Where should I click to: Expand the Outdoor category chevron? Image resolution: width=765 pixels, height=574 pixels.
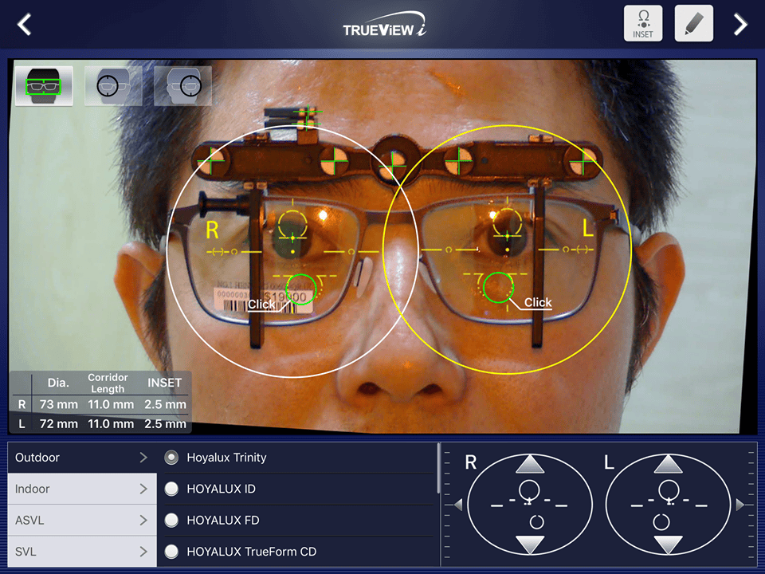143,458
